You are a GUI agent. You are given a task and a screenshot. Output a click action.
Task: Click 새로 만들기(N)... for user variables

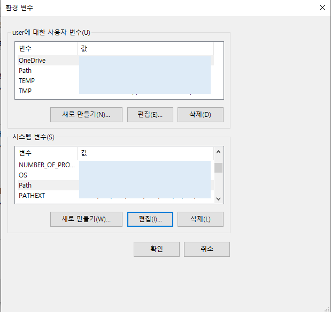tap(86, 115)
